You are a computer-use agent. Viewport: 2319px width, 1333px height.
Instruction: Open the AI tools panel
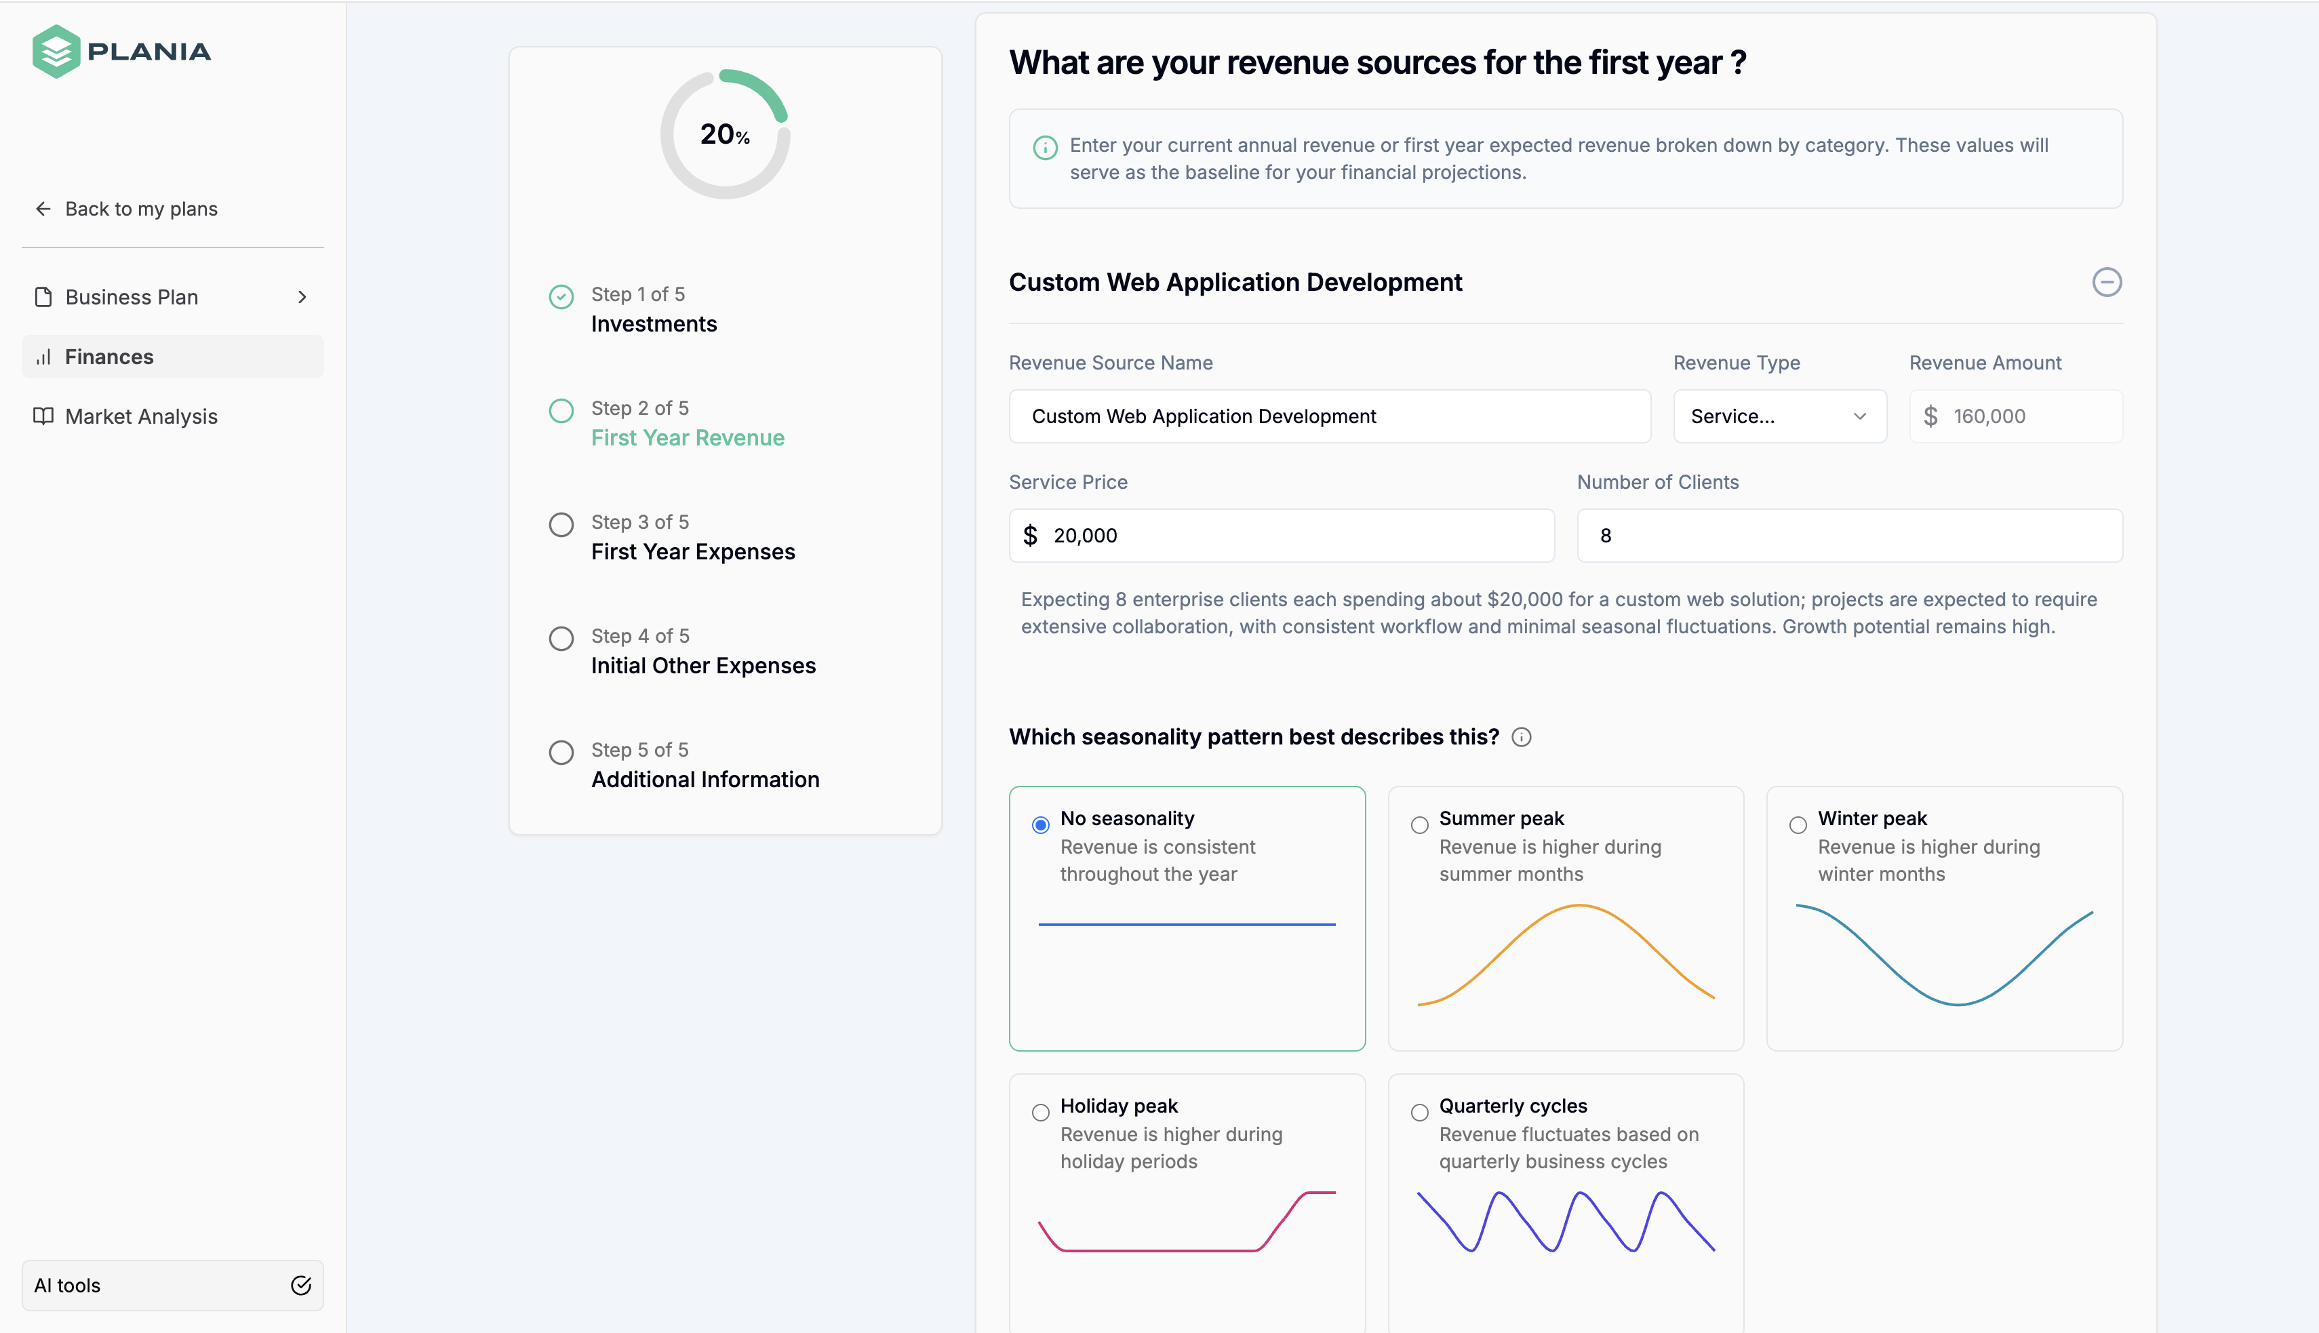tap(172, 1286)
